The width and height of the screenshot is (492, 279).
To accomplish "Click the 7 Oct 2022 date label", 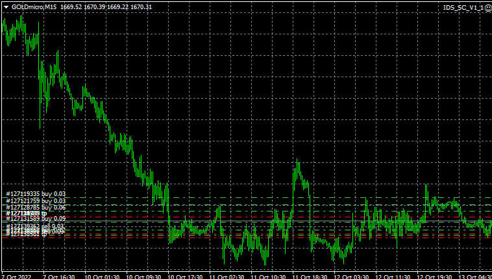I will point(16,276).
